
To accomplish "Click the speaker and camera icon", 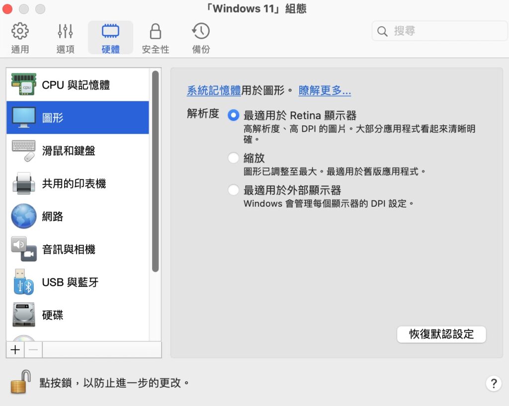I will tap(24, 249).
